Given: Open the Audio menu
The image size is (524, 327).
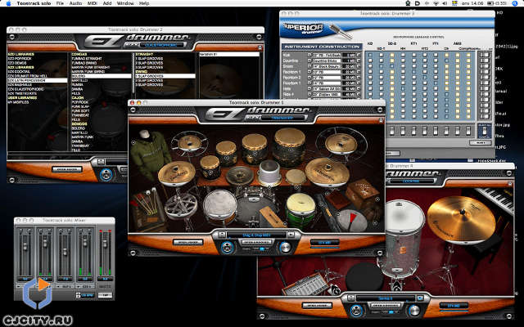Looking at the screenshot, I should [x=75, y=3].
